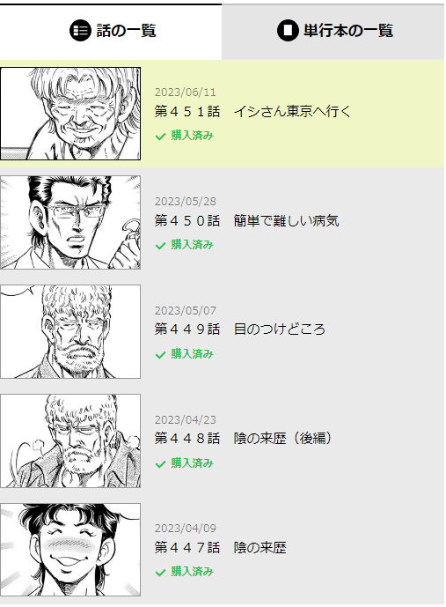Open the thumbnail for episode 449

70,332
